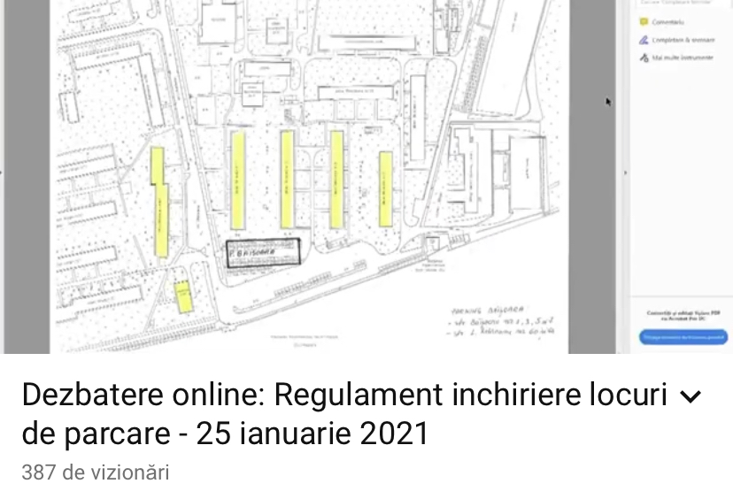Screen dimensions: 733x499
Task: Open the Comentariu tool icon
Action: point(643,21)
